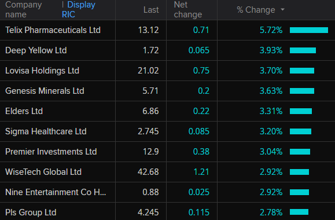335x220 pixels.
Task: Click the % Change header label
Action: click(256, 10)
